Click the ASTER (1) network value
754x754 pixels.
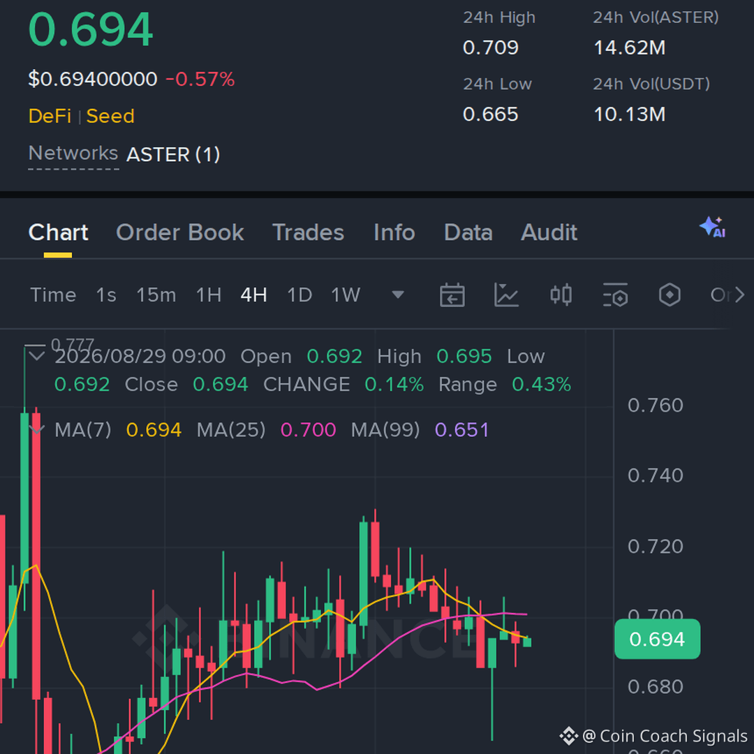click(173, 154)
